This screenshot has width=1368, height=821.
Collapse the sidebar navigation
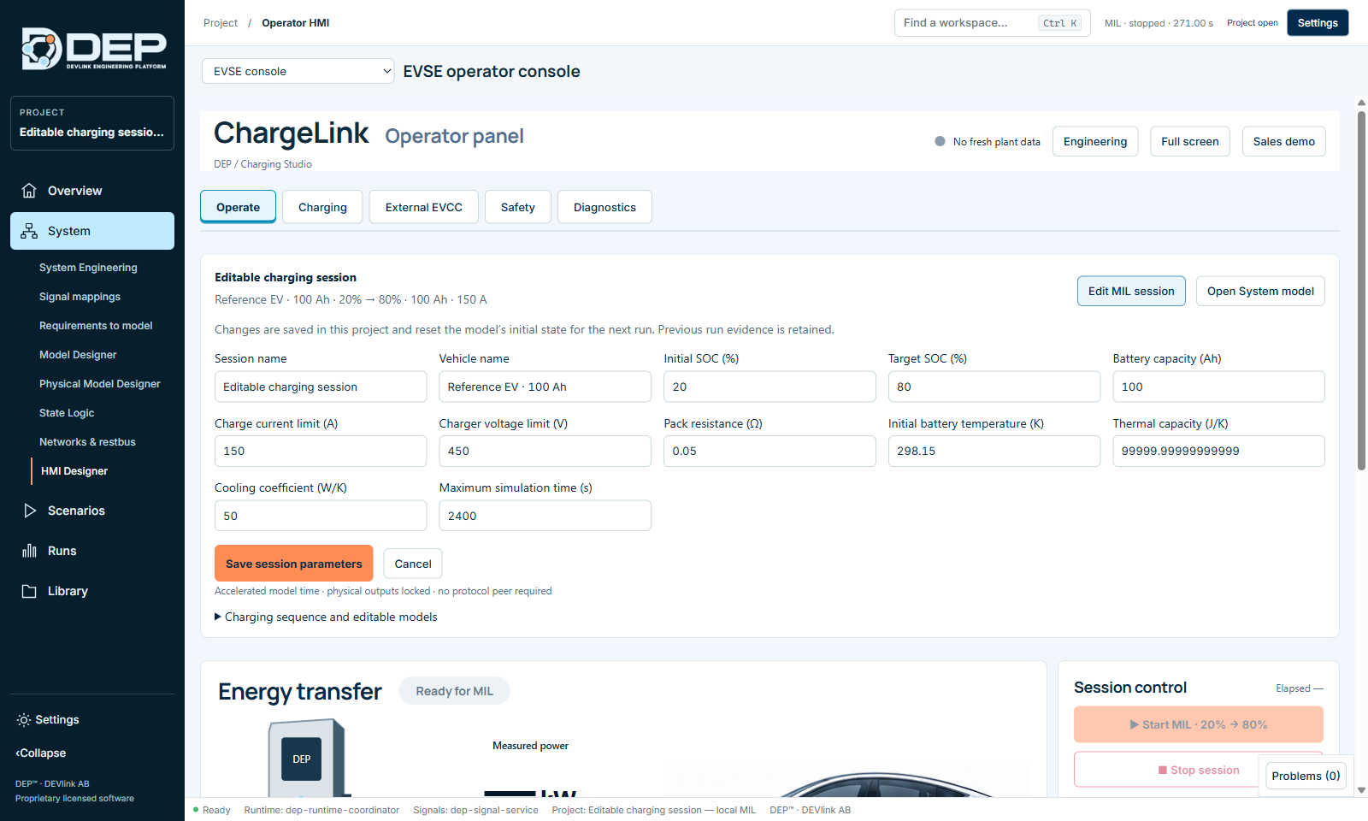(41, 753)
